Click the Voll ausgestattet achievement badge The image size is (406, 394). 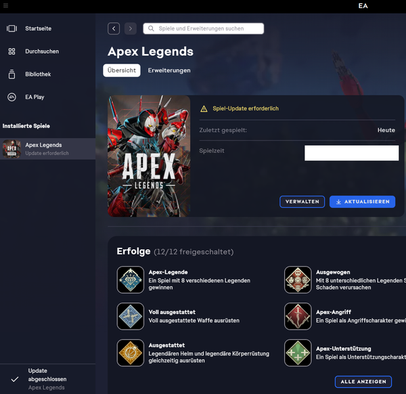pos(130,316)
